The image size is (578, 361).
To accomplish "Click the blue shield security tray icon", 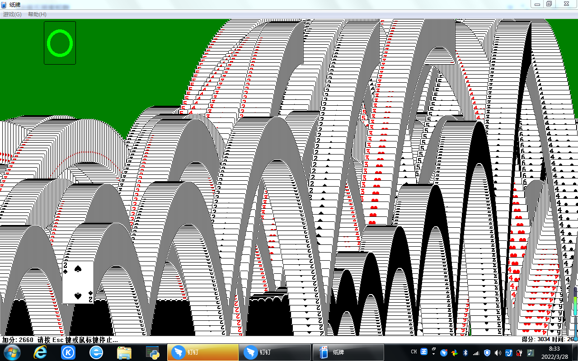I will coord(487,352).
